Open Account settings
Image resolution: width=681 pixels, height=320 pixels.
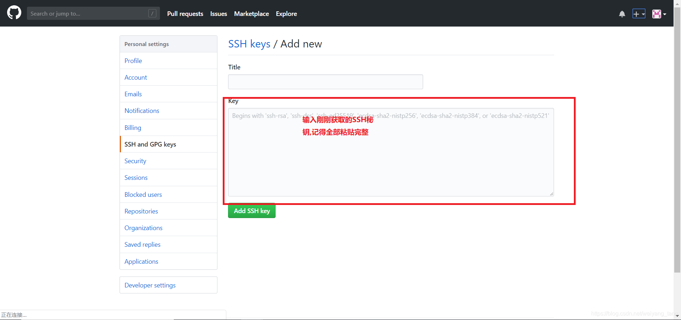168,77
